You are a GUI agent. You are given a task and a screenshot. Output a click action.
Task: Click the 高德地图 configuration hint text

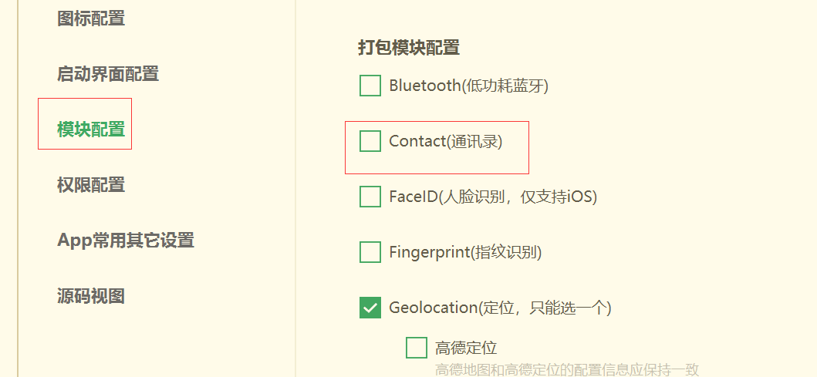pos(567,370)
